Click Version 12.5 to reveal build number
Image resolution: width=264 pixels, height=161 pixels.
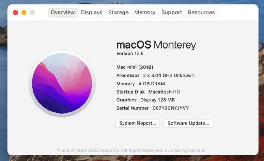click(x=130, y=54)
